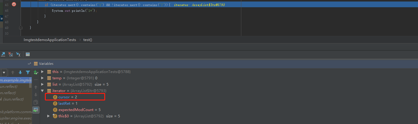This screenshot has width=418, height=124.
Task: Select 'iterator = {ArrayList$Itr@5793}' variable row
Action: pyautogui.click(x=77, y=91)
